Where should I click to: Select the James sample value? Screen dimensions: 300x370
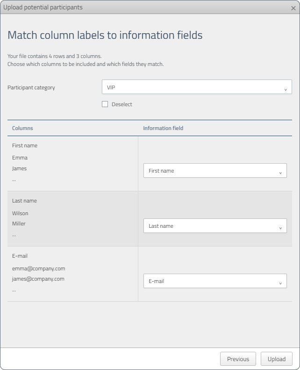[19, 168]
